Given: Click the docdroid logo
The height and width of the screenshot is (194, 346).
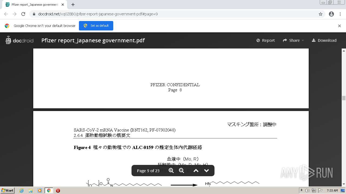Looking at the screenshot, I should (x=19, y=40).
